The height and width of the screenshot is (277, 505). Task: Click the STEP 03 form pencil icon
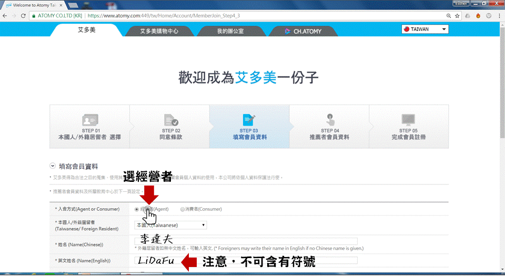pyautogui.click(x=249, y=120)
